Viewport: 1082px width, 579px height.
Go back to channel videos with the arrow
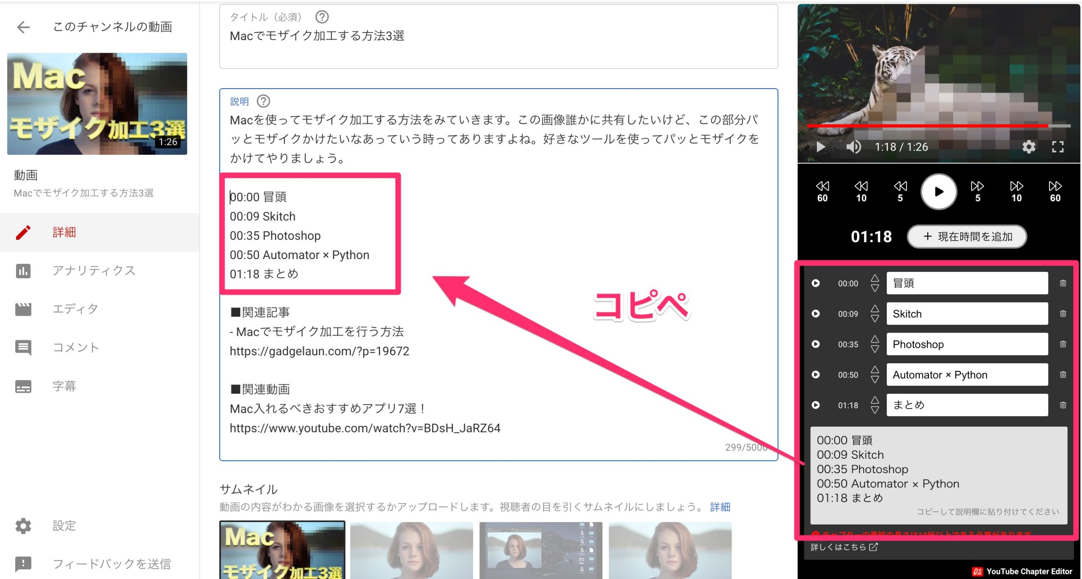[x=23, y=27]
